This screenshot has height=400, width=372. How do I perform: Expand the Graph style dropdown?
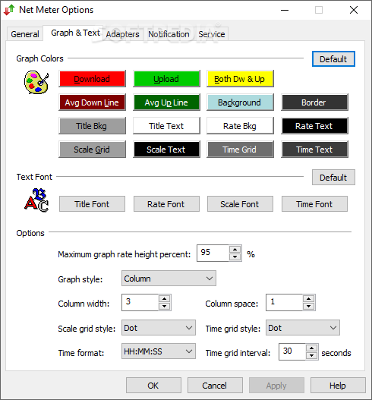(x=169, y=279)
